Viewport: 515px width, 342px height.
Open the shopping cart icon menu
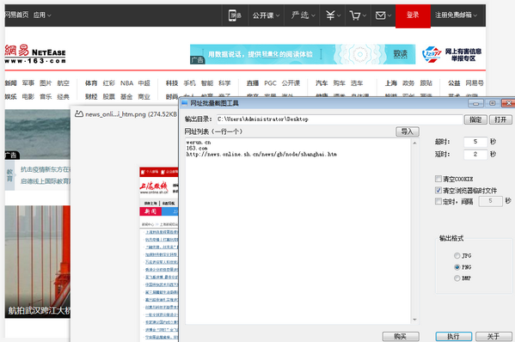click(x=358, y=15)
